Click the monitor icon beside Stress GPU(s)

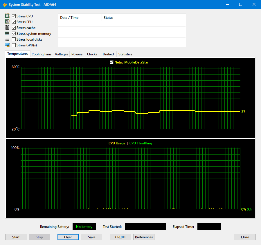[x=7, y=45]
